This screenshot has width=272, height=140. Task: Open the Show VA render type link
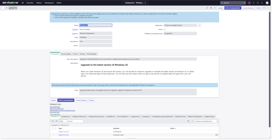pos(57,109)
